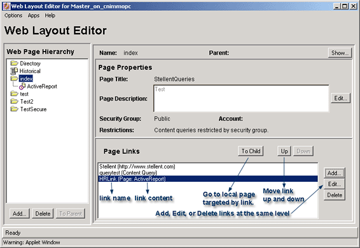Select the querytest Content Query row
Image resolution: width=360 pixels, height=248 pixels.
pos(208,173)
